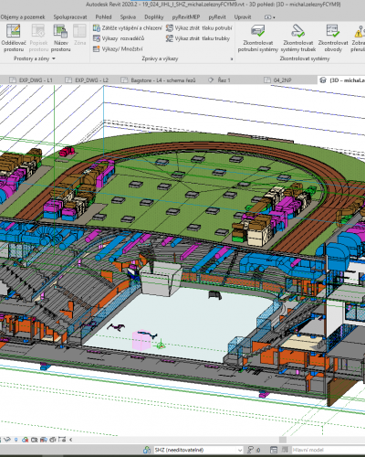Click the Zkontrolovat systémy panel label
This screenshot has height=457, width=365.
pyautogui.click(x=305, y=58)
